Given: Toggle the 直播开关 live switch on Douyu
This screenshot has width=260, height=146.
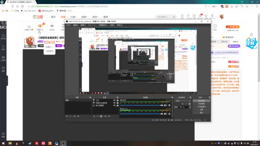Looking at the screenshot, I should pos(40,26).
